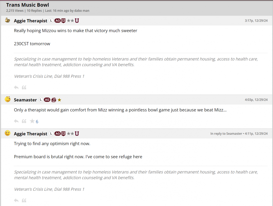The image size is (273, 206).
Task: Open Seamaster's user profile
Action: click(x=25, y=100)
